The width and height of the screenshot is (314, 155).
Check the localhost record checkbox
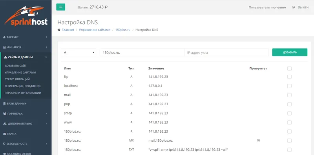tap(289, 86)
